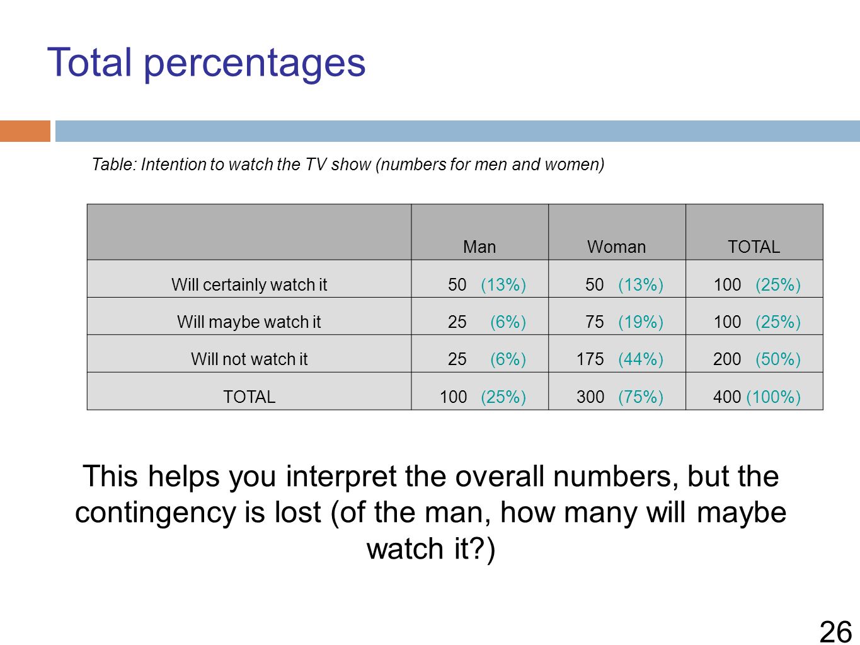The image size is (860, 645).
Task: Click the italic table caption text
Action: (x=348, y=165)
